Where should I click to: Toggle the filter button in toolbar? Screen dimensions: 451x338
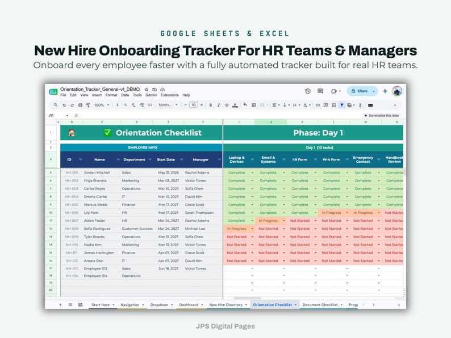pyautogui.click(x=342, y=105)
